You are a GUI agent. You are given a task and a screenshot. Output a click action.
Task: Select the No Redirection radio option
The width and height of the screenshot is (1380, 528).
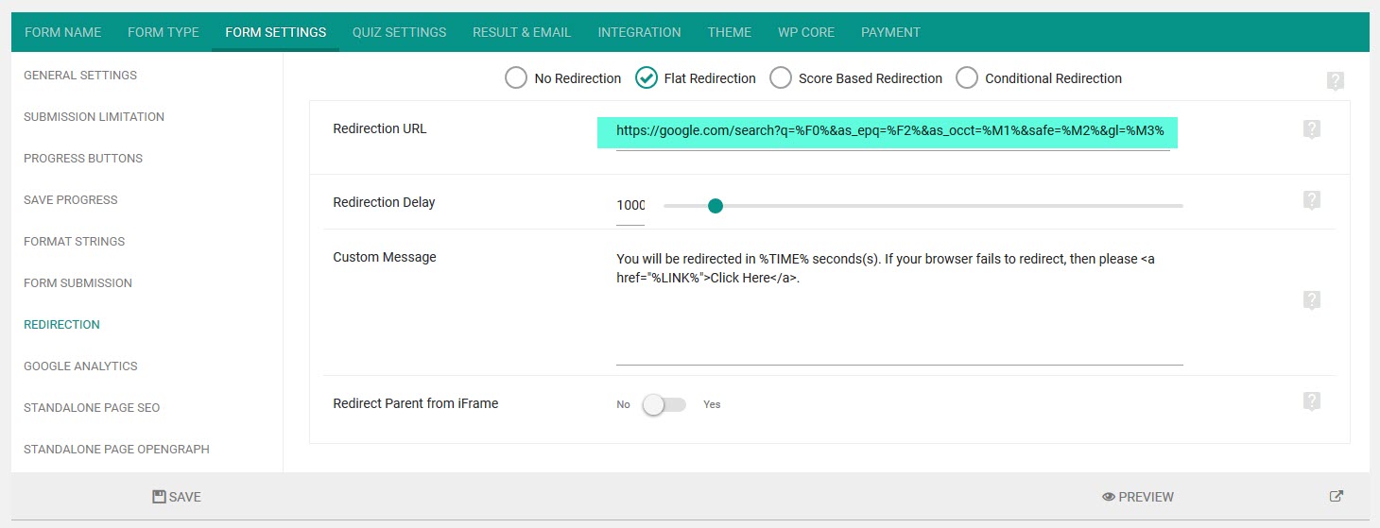[x=515, y=77]
